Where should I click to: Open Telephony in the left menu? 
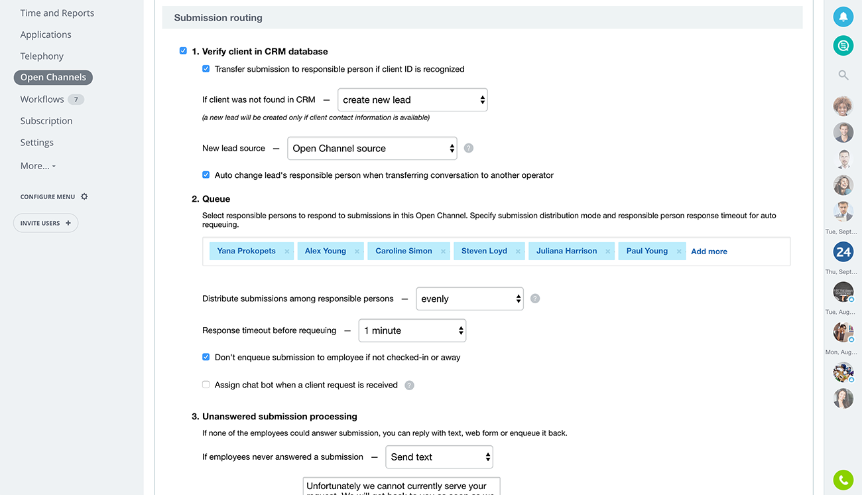point(42,56)
